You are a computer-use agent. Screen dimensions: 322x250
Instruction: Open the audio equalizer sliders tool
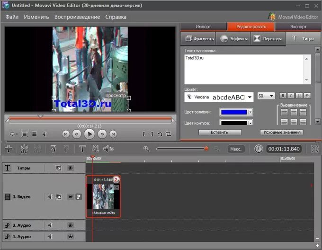click(96, 149)
